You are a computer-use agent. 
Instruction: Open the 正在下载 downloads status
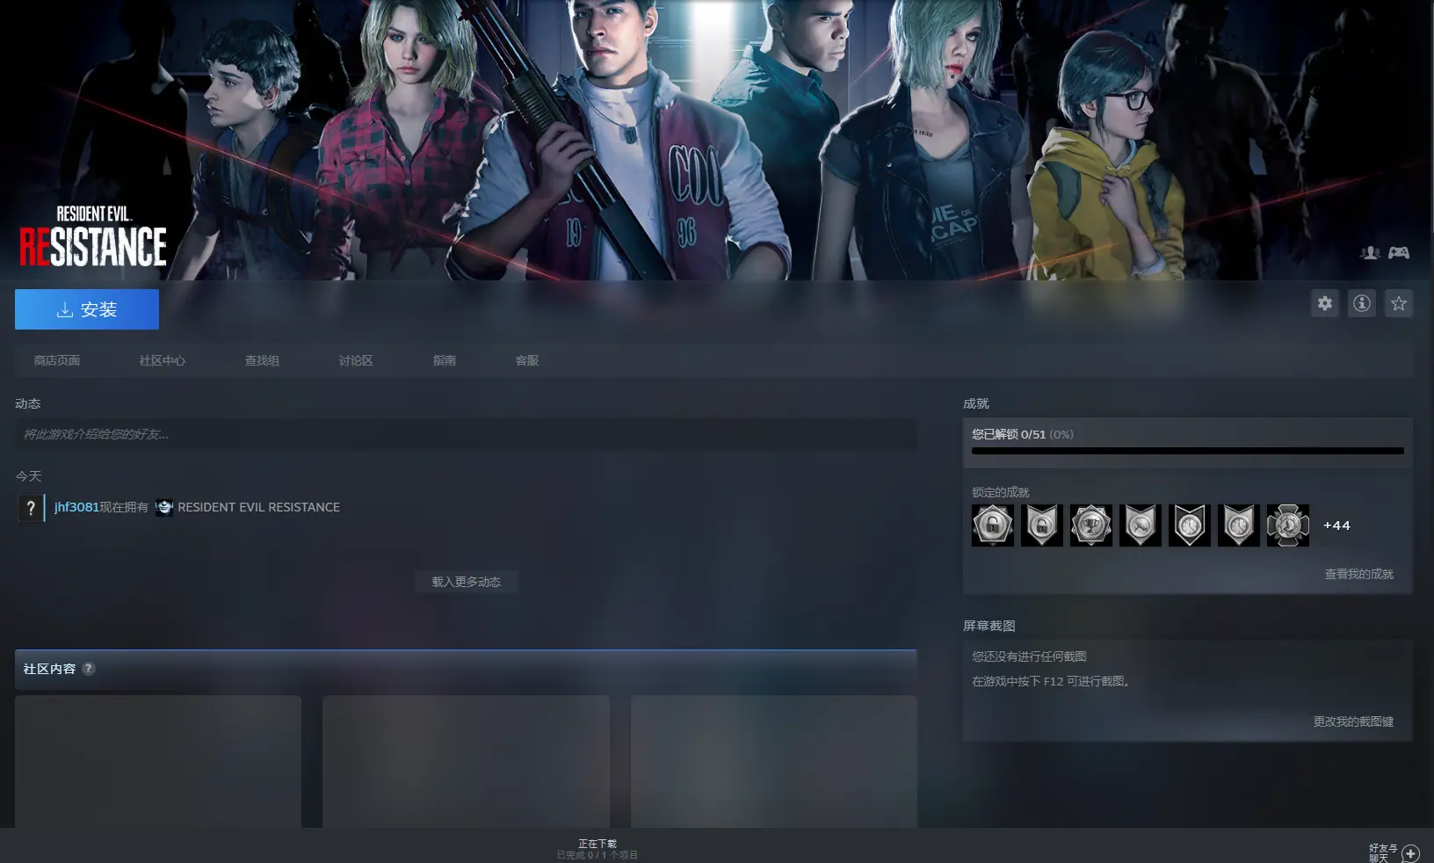pyautogui.click(x=597, y=849)
